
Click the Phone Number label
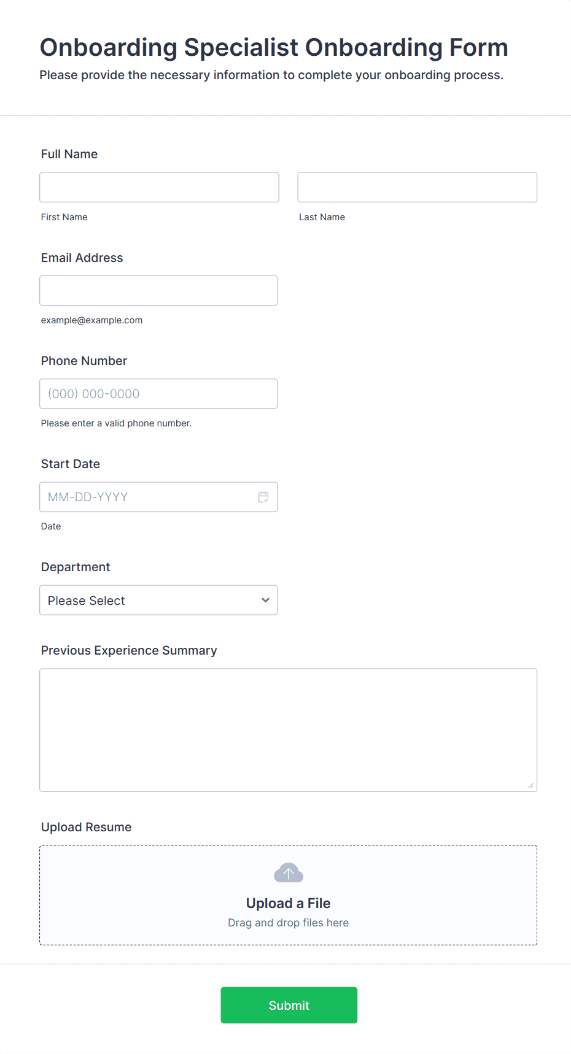click(x=84, y=361)
